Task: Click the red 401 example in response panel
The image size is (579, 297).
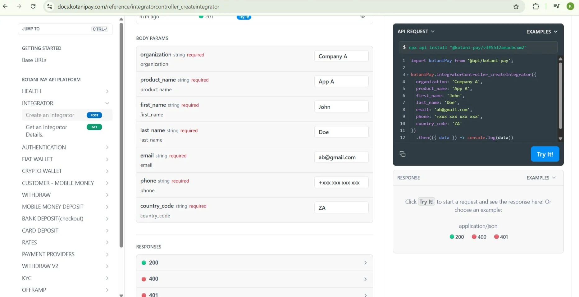Action: coord(501,237)
